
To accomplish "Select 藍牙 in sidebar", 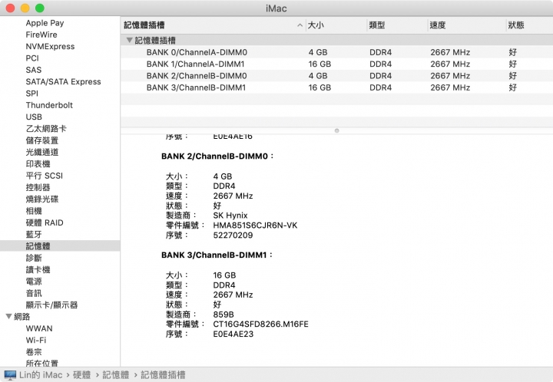I will point(34,234).
